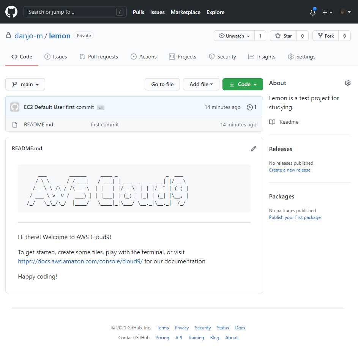Open the green Code download dropdown
358x362 pixels.
click(x=243, y=84)
